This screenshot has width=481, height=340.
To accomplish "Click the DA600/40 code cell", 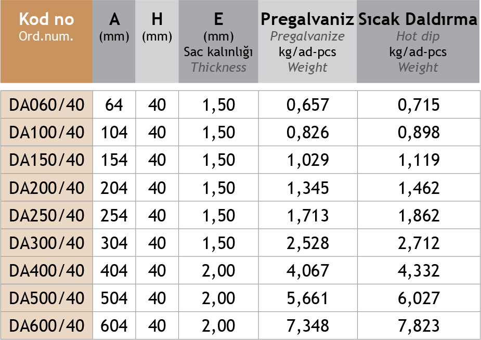I will pos(46,325).
